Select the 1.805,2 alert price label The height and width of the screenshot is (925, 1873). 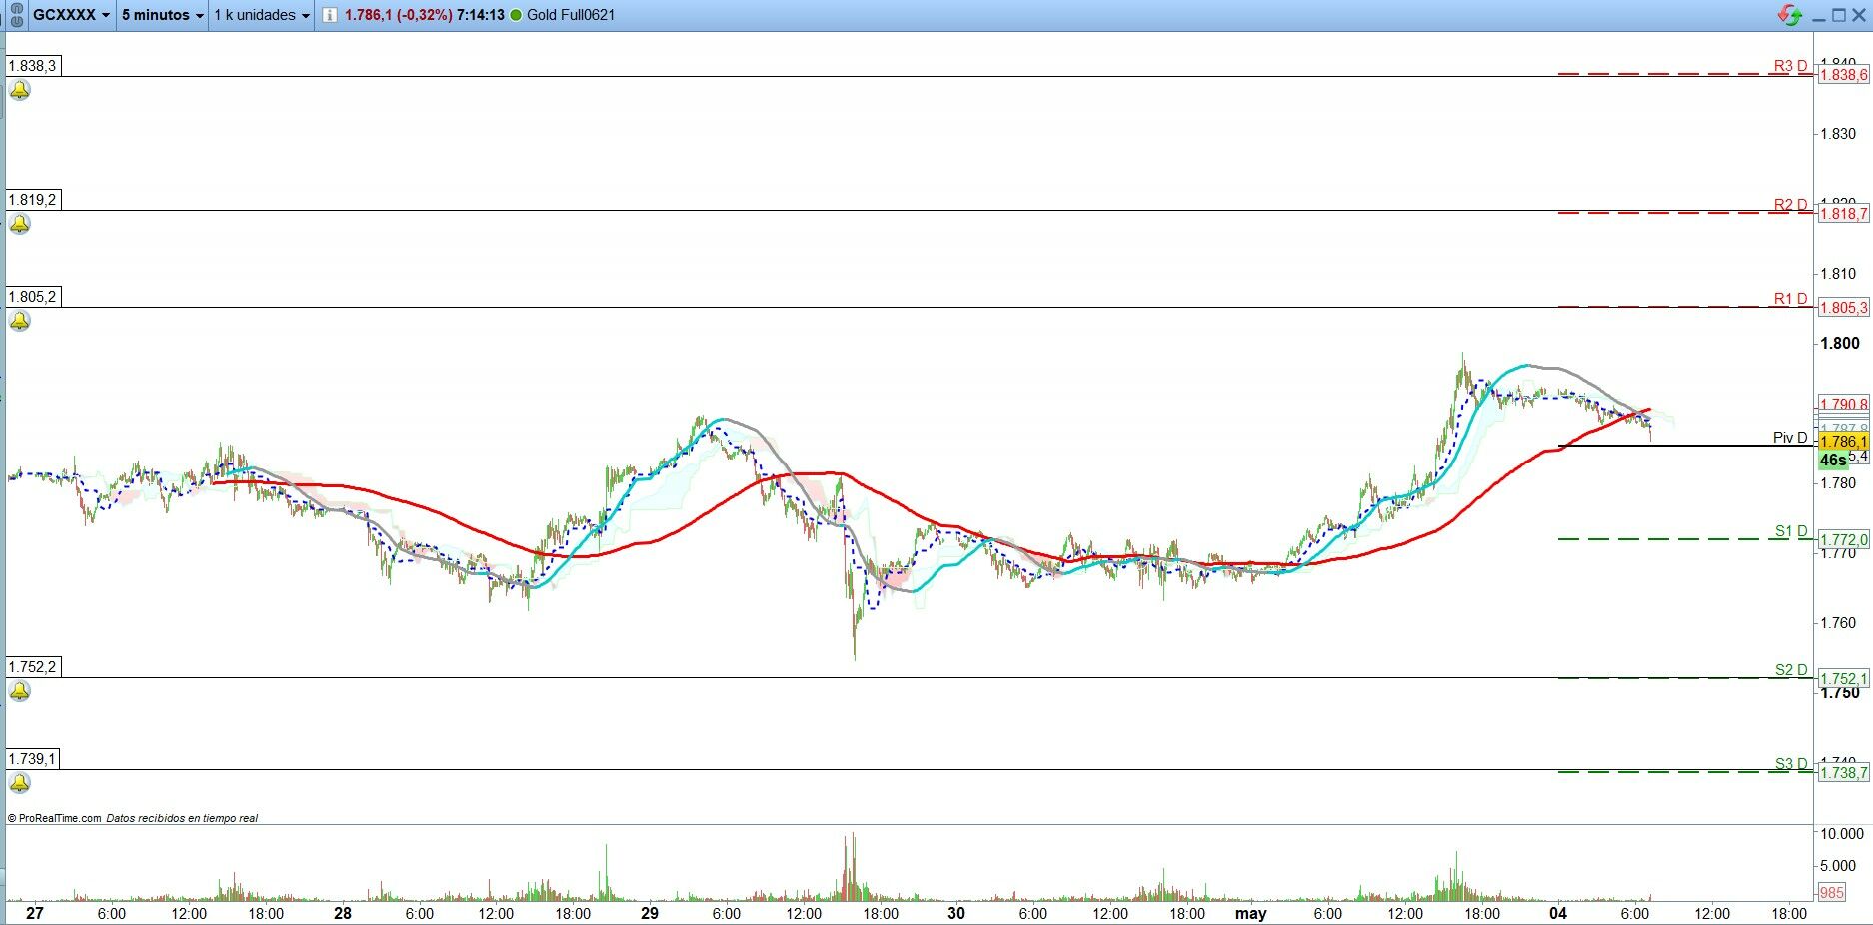tap(33, 297)
